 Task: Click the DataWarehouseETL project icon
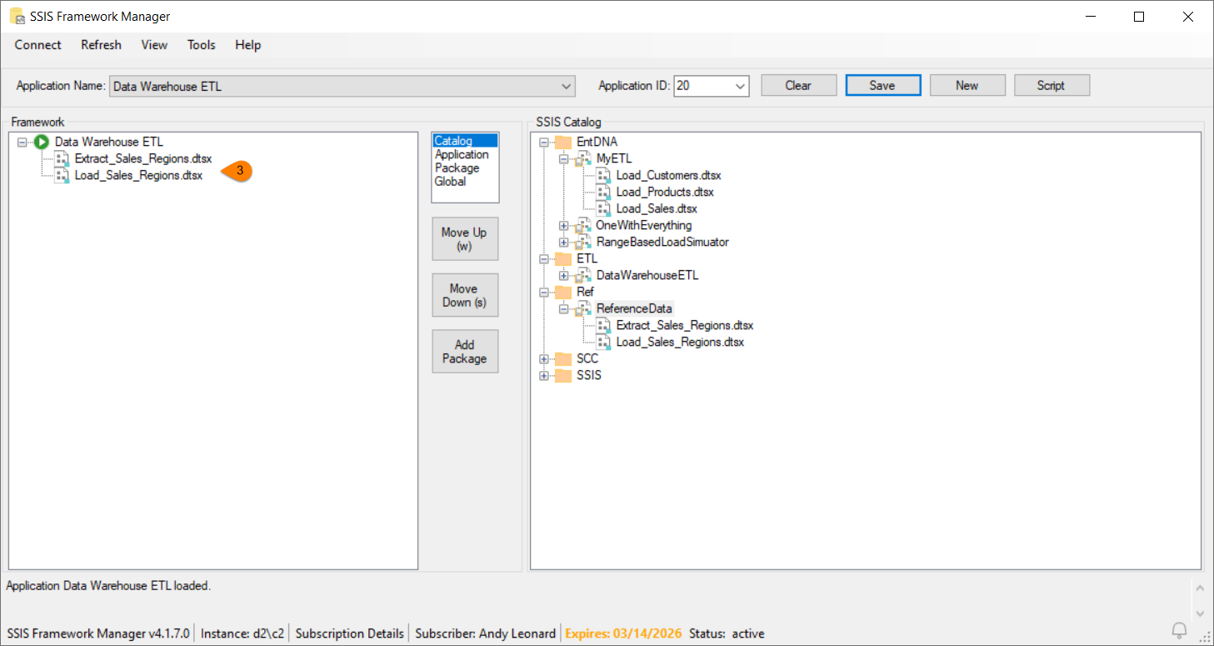click(583, 276)
